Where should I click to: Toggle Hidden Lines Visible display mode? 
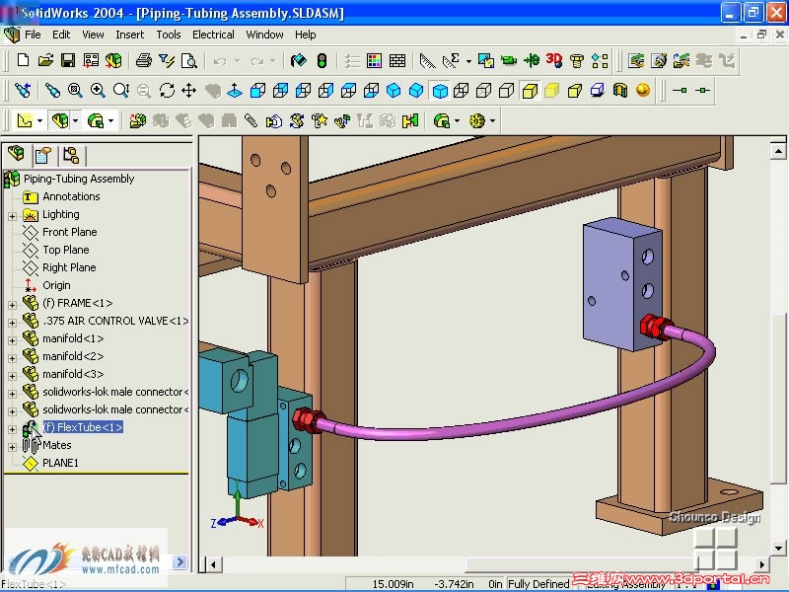click(483, 91)
